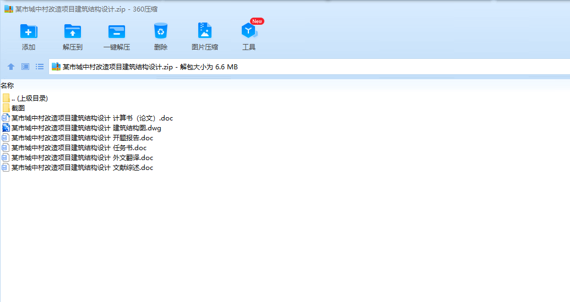Click the 360压缩 app icon in the title bar

click(9, 9)
